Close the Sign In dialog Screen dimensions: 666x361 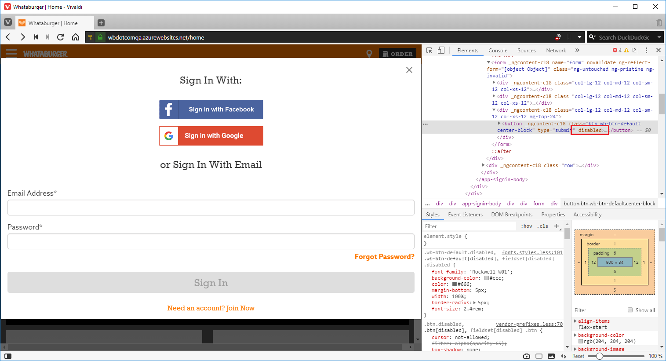(409, 70)
